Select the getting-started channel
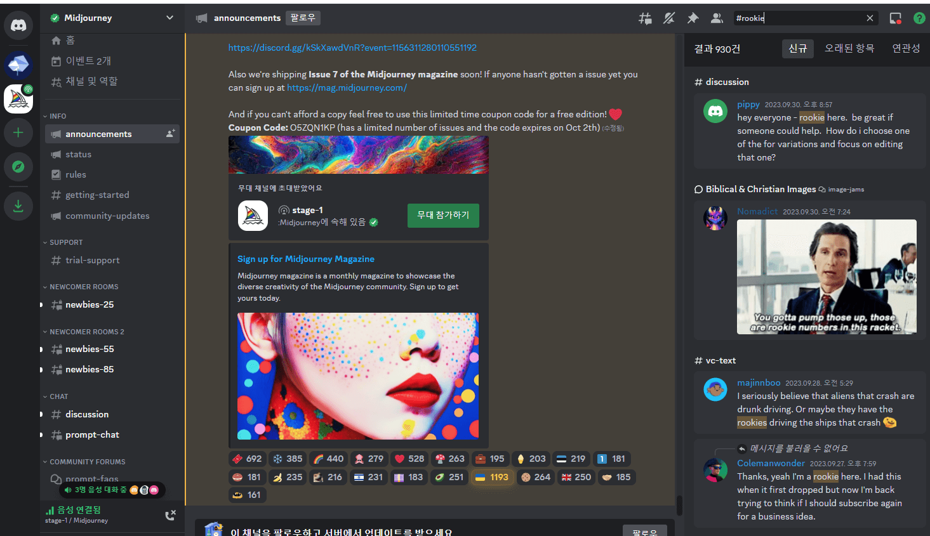The height and width of the screenshot is (536, 930). coord(112,195)
